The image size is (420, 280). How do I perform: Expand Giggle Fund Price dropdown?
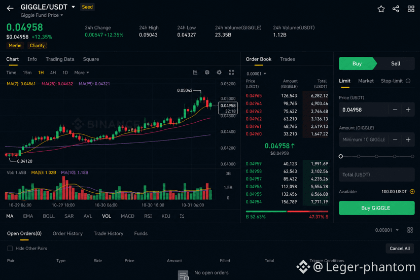point(61,15)
